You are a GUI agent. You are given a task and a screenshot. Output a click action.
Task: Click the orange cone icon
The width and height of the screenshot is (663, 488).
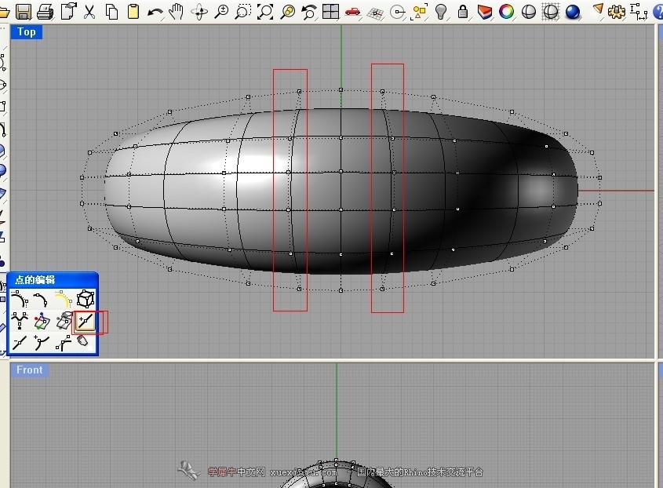click(x=598, y=9)
